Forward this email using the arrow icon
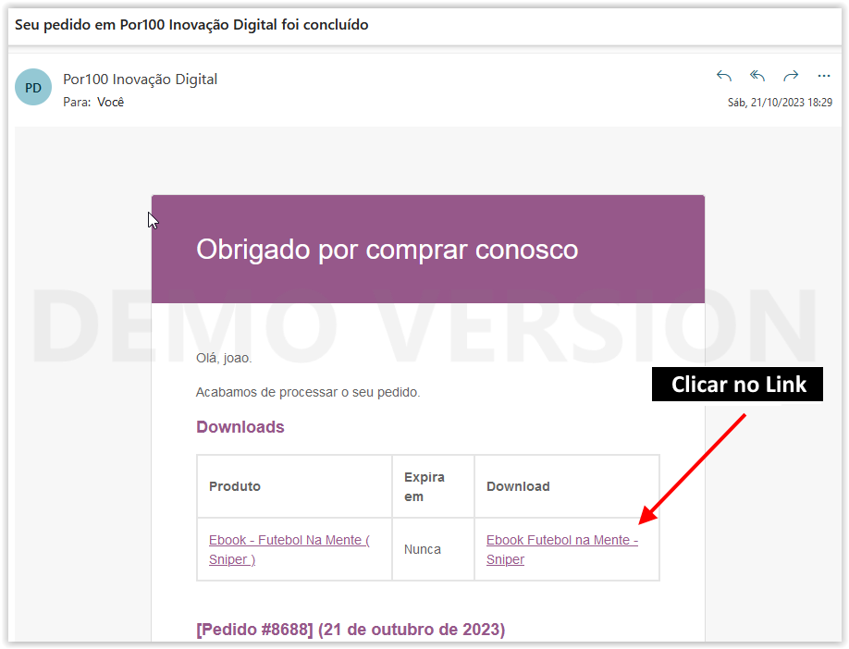Viewport: 849px width, 649px height. (x=791, y=76)
